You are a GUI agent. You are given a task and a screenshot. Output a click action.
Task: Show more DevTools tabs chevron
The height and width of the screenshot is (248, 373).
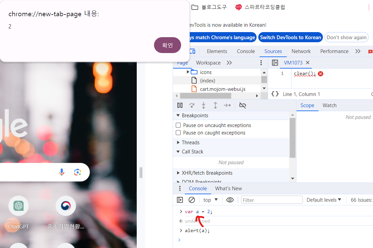point(358,51)
